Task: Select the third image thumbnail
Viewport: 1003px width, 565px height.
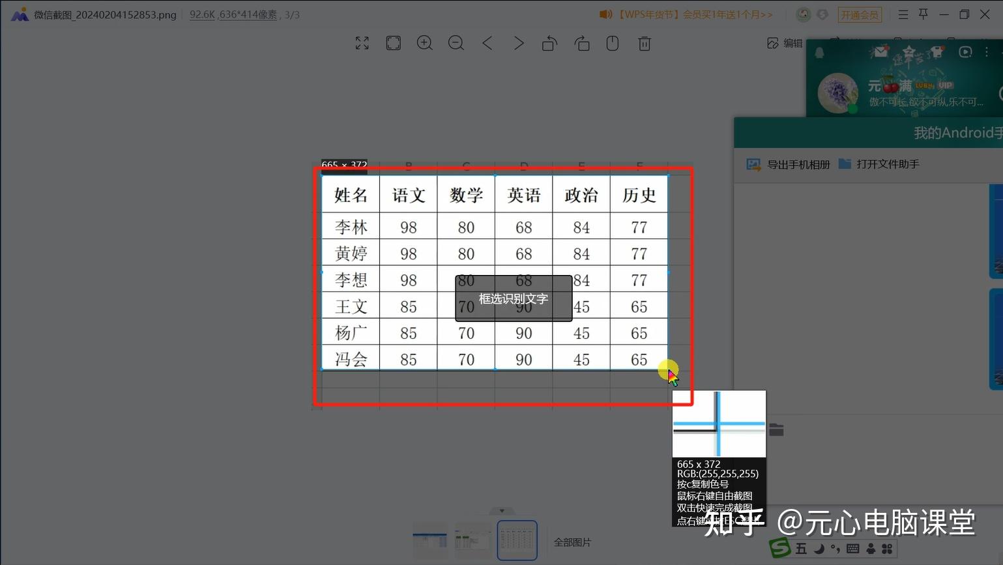Action: (x=517, y=540)
